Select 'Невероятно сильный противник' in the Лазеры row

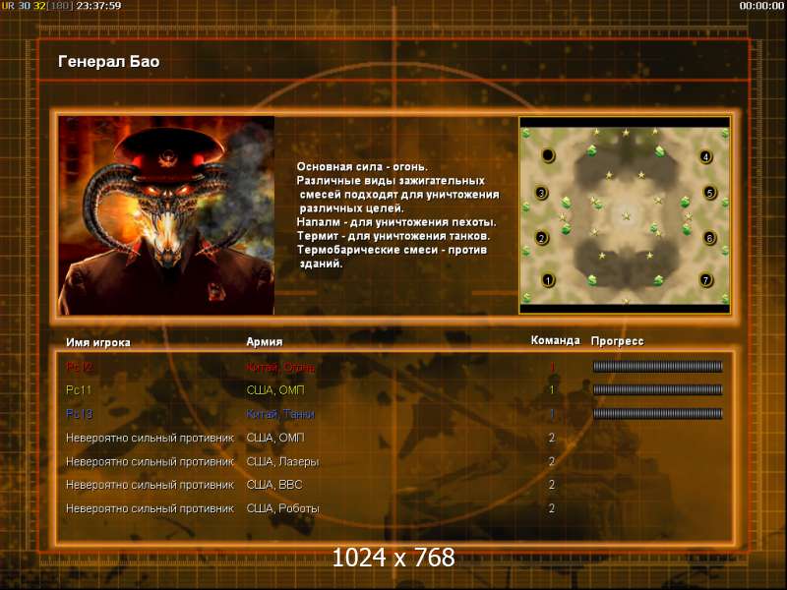(x=151, y=461)
